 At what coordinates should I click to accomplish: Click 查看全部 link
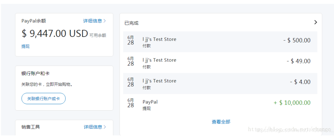[x=221, y=122]
